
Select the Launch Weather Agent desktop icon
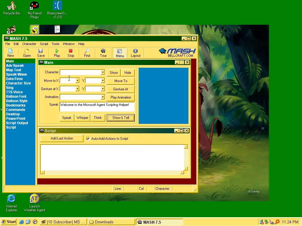[35, 203]
